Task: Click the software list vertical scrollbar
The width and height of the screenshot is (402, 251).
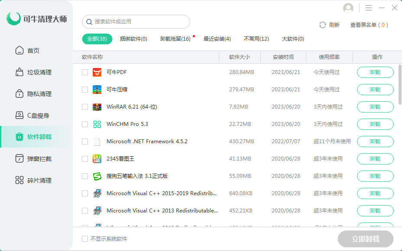Action: click(400, 84)
